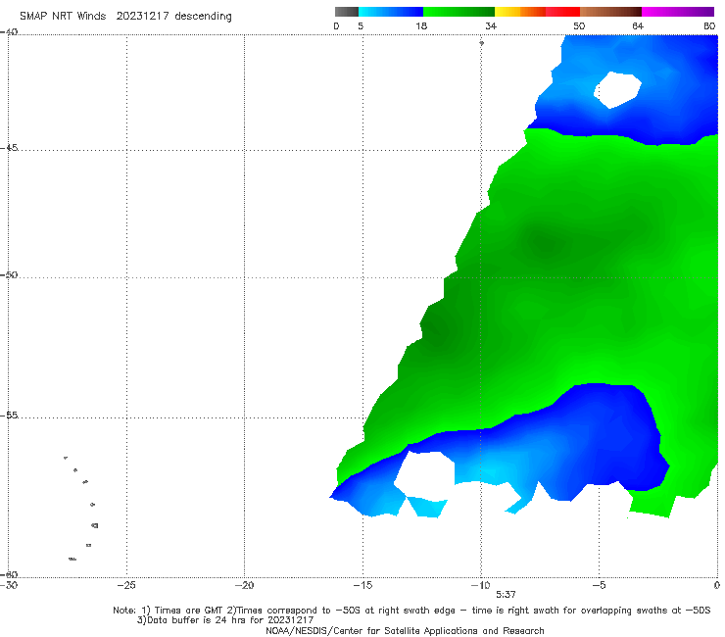This screenshot has height=637, width=725.
Task: Click latitude axis label '-55'
Action: coord(9,416)
